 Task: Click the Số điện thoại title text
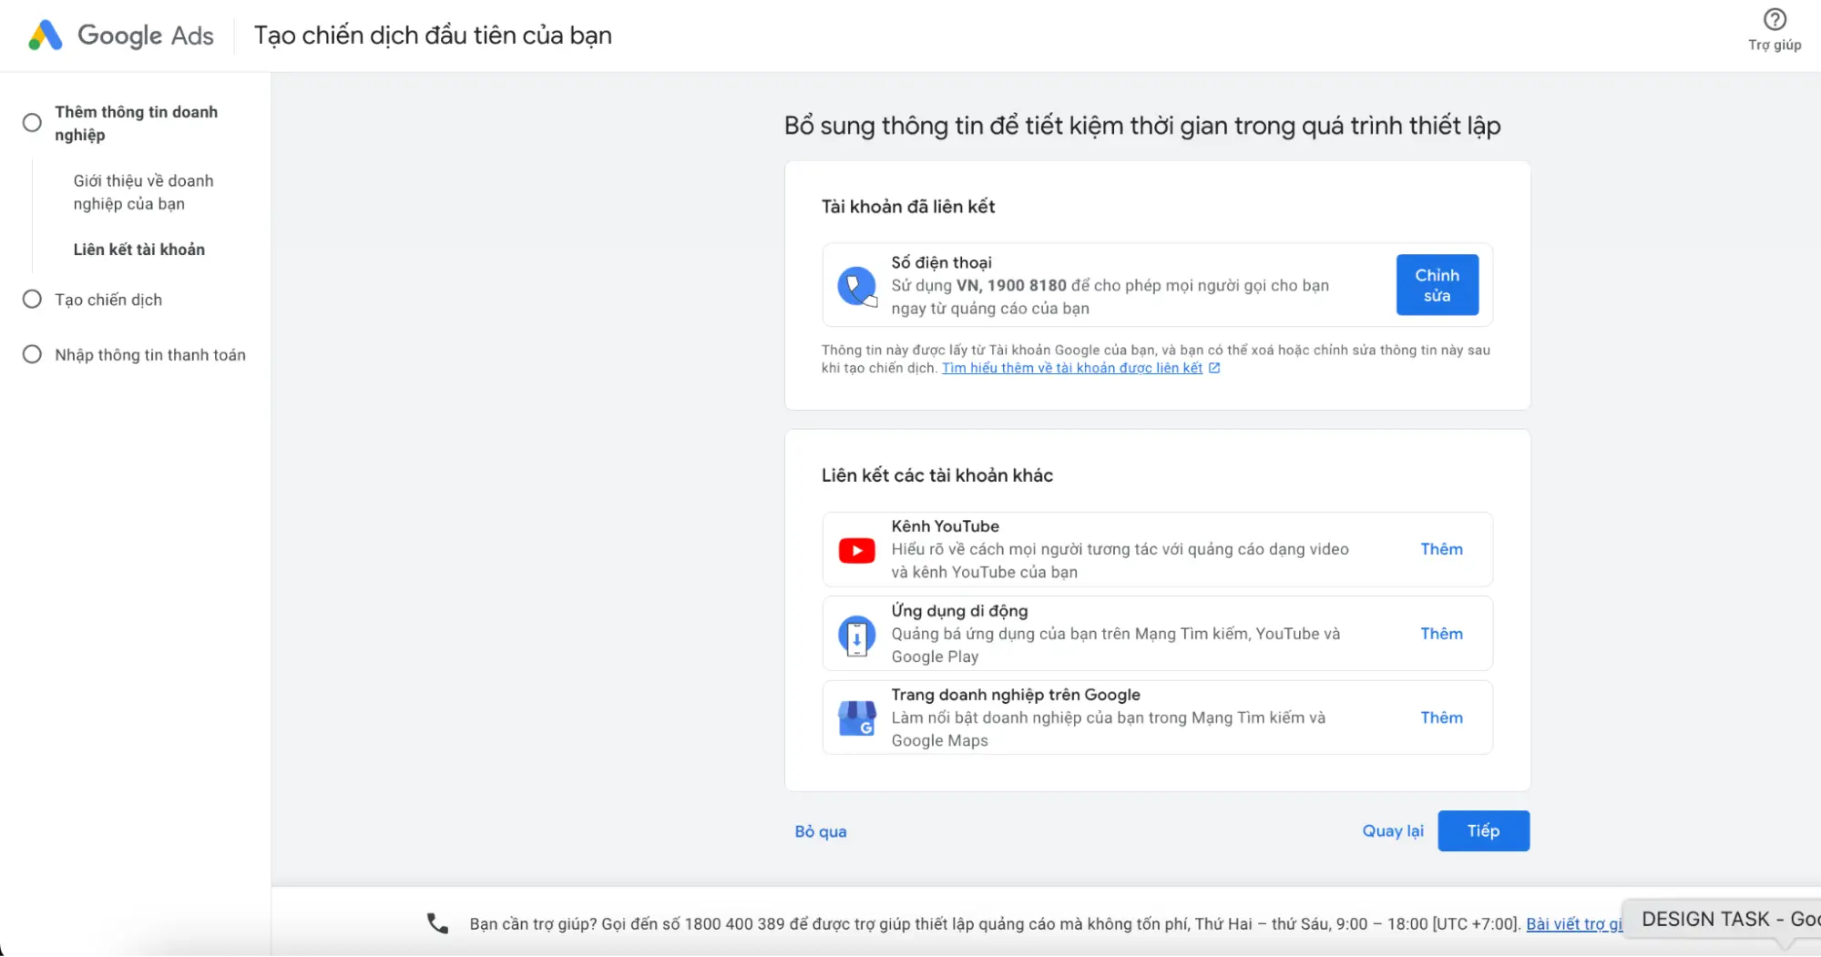point(941,262)
